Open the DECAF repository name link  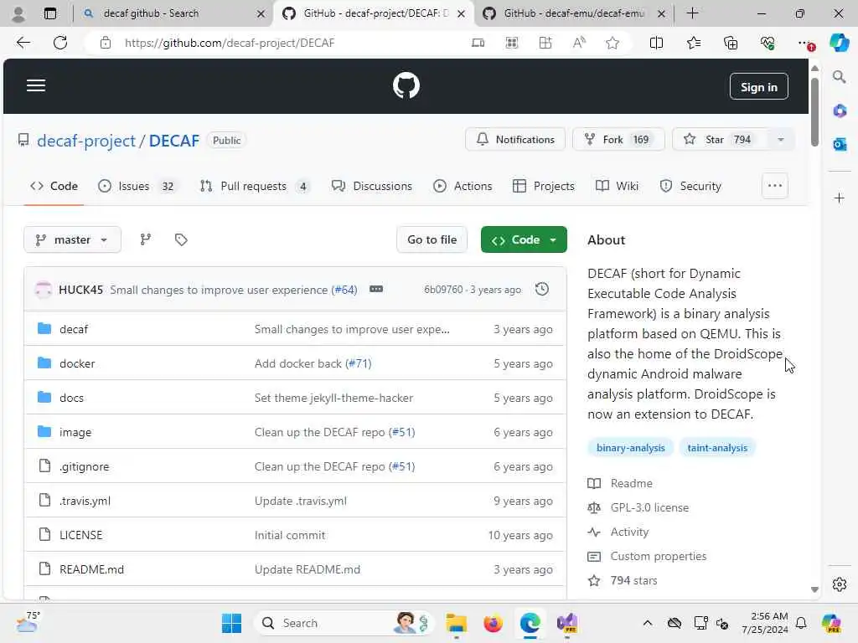tap(174, 141)
